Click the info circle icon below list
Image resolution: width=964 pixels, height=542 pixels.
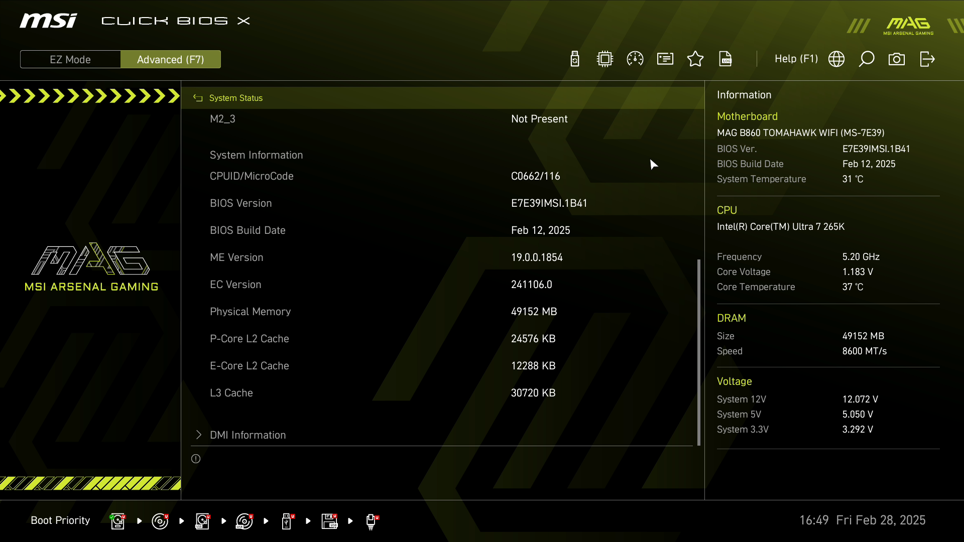(x=196, y=459)
